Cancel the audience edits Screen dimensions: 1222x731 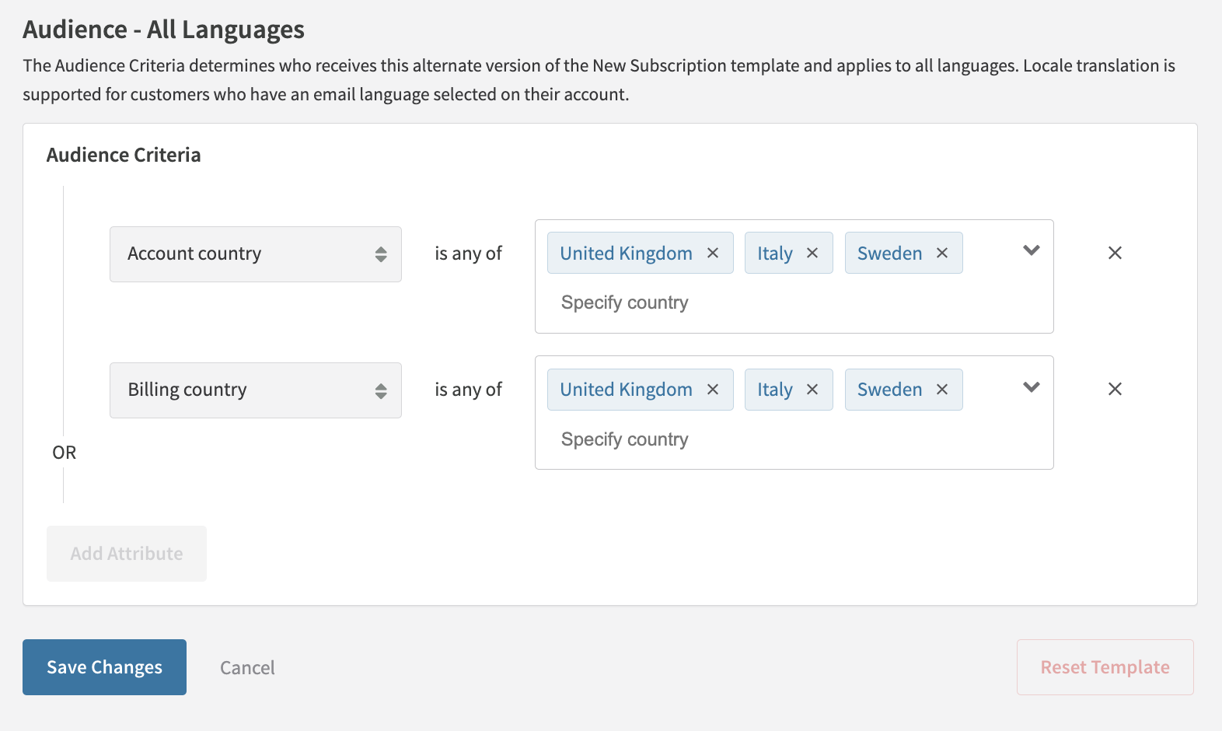pos(247,668)
